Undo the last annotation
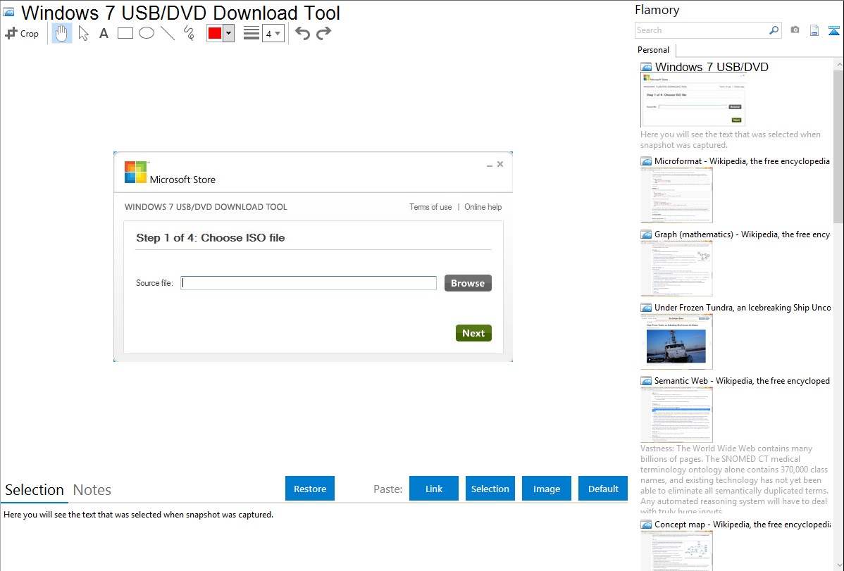This screenshot has height=571, width=844. [302, 33]
